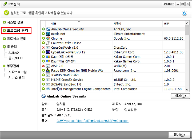Open 서비스 관리 under 부팅관리
This screenshot has height=139, width=192.
[x=17, y=78]
